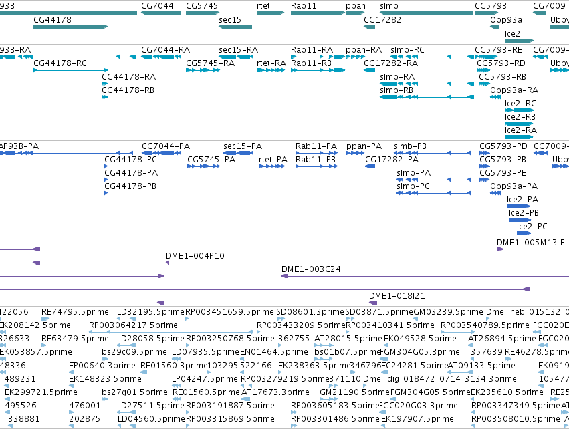Select the DME1-005M13.F clone label

pyautogui.click(x=530, y=243)
